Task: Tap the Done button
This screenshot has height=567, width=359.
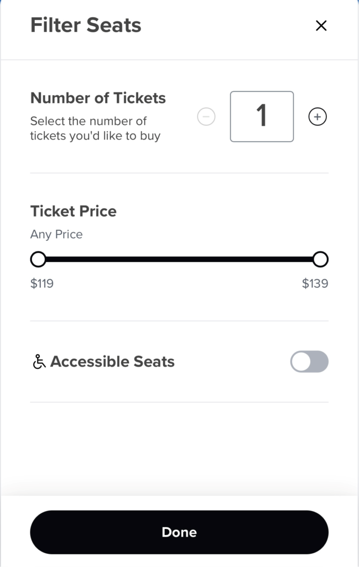Action: 179,532
